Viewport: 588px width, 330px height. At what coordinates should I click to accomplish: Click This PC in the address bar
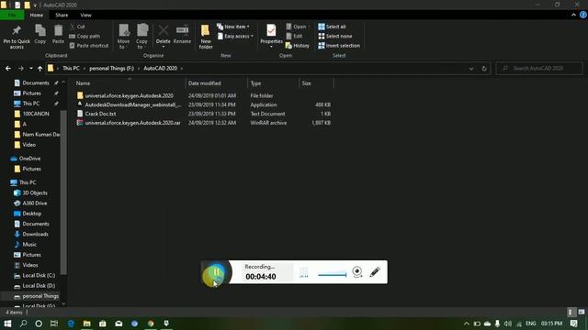point(71,68)
